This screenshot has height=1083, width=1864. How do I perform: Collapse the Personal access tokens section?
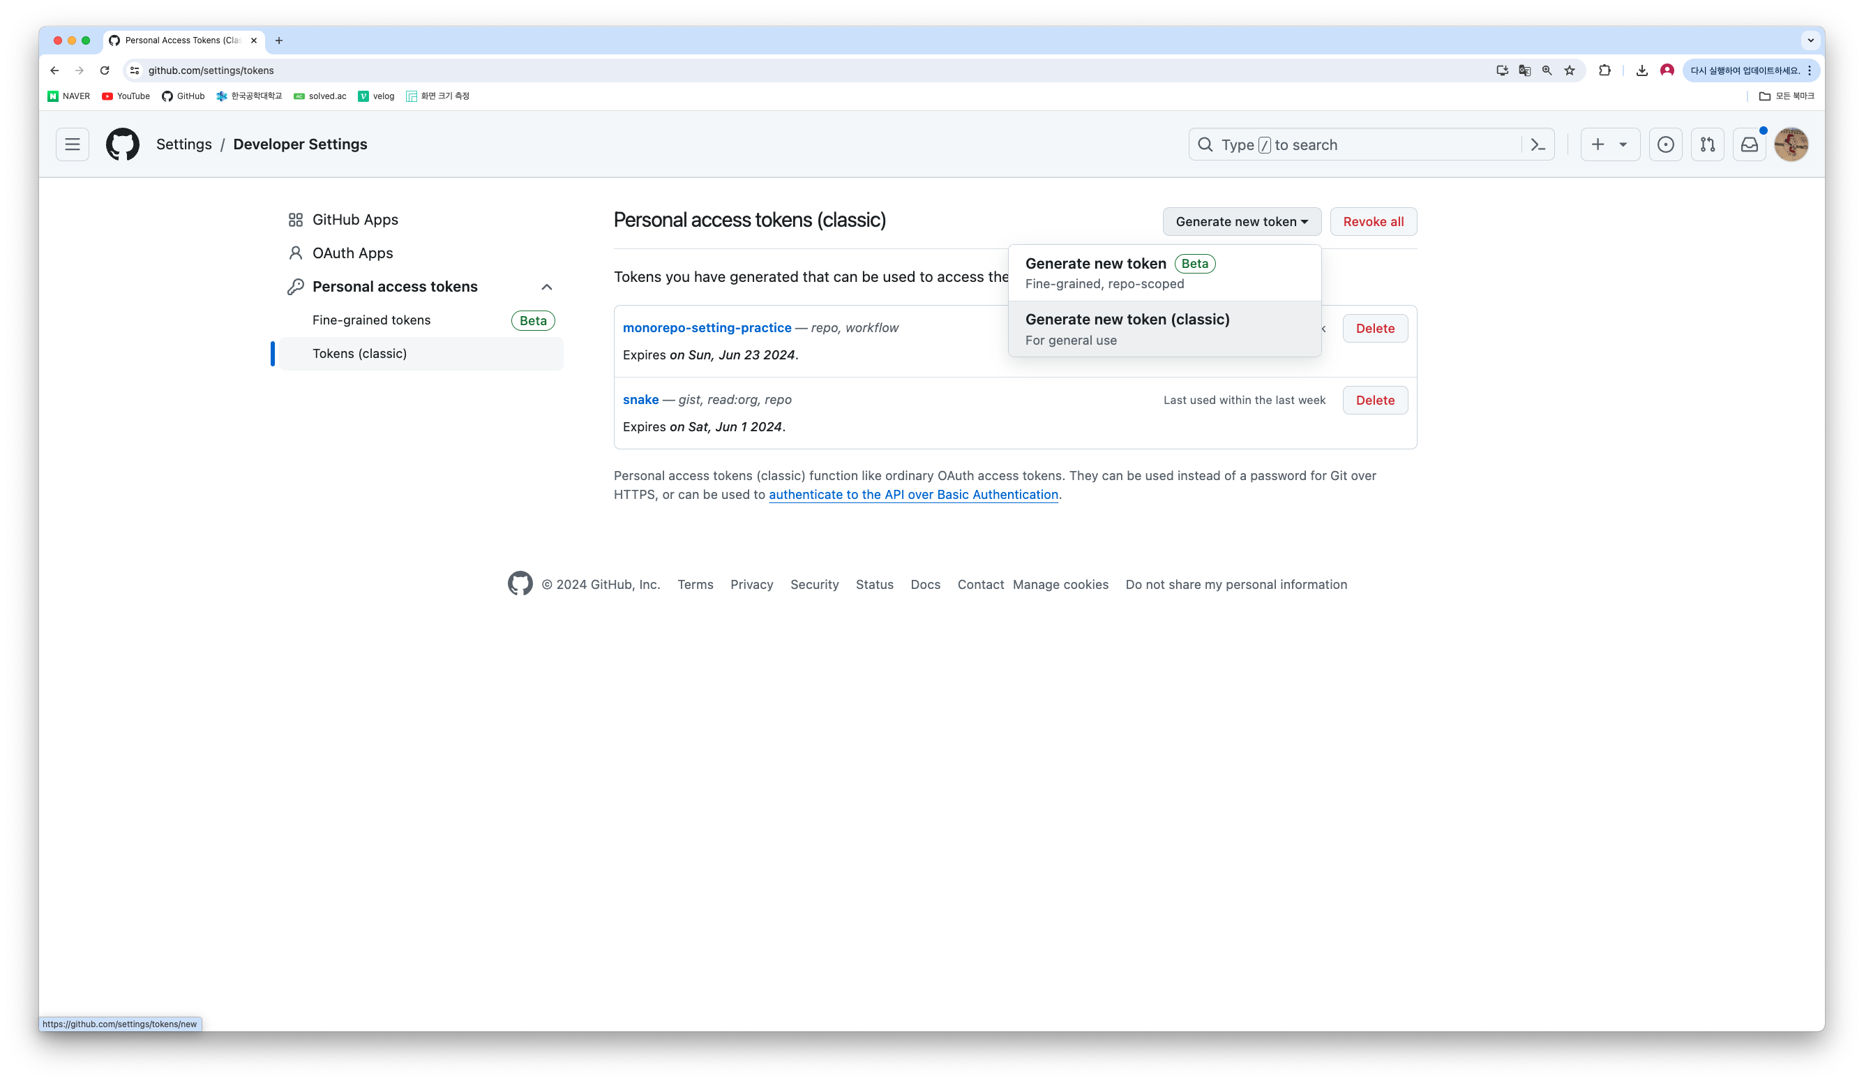tap(547, 287)
